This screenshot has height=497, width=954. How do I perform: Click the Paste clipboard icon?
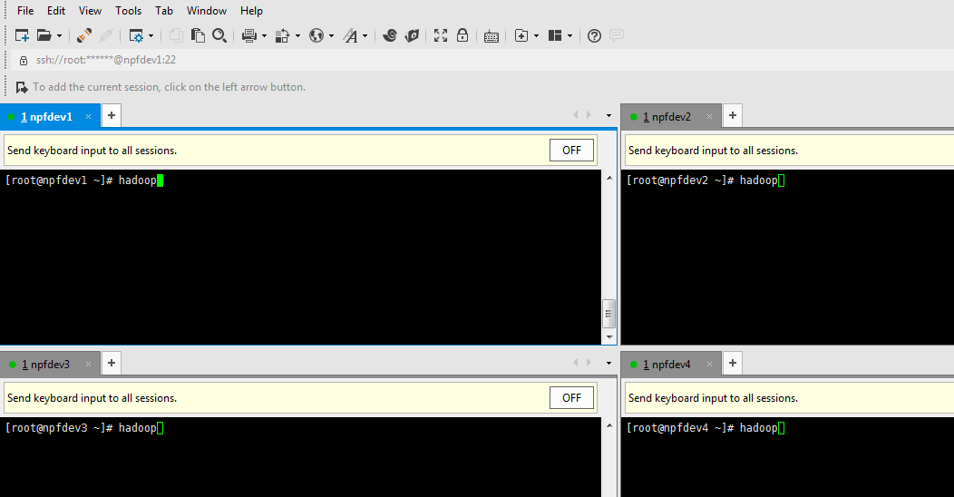pyautogui.click(x=198, y=35)
